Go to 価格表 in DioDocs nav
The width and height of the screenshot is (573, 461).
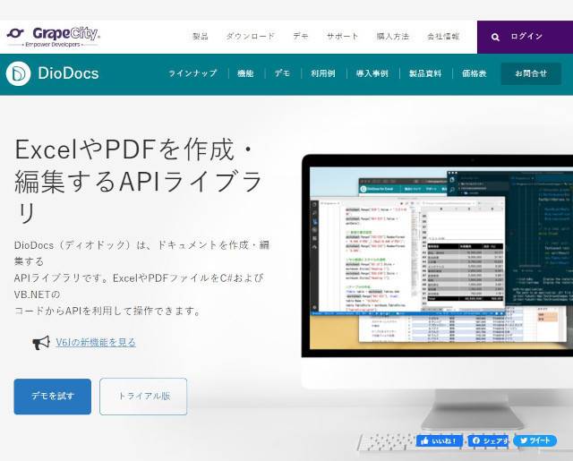point(474,73)
